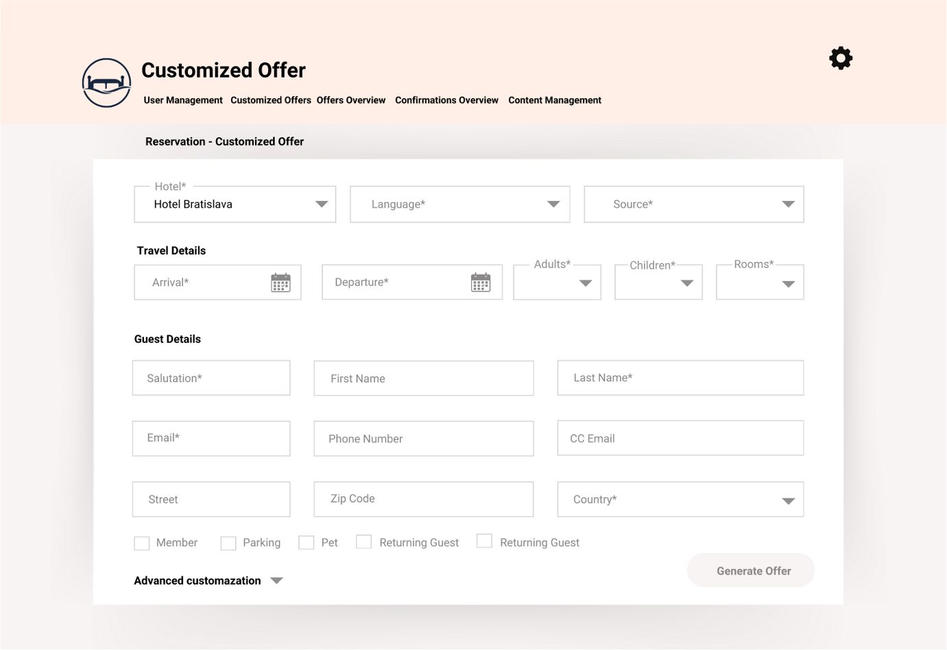Switch to Offers Overview tab
Image resolution: width=947 pixels, height=650 pixels.
(351, 100)
